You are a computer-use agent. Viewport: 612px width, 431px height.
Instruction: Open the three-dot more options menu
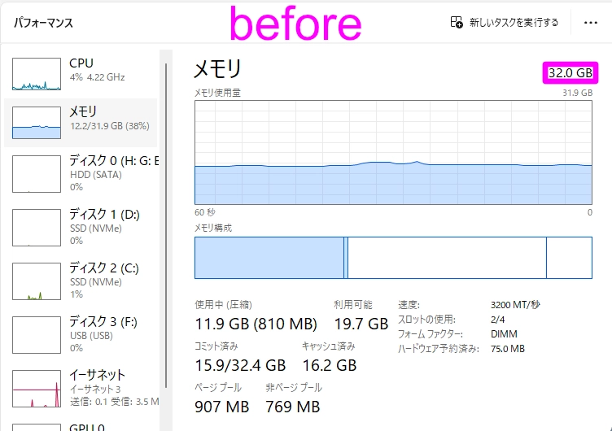click(x=591, y=23)
